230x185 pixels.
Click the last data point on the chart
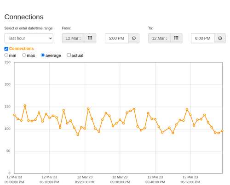222,131
